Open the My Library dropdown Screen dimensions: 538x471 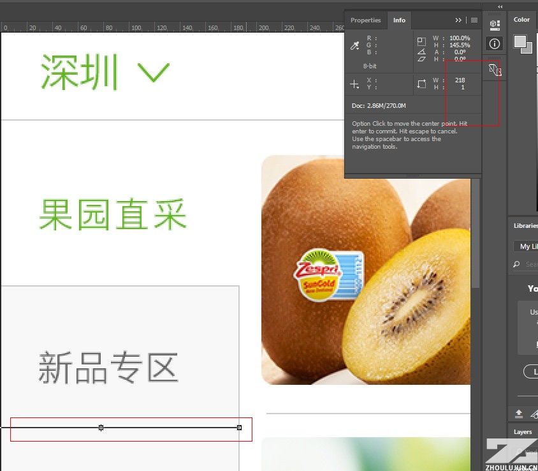pos(527,246)
